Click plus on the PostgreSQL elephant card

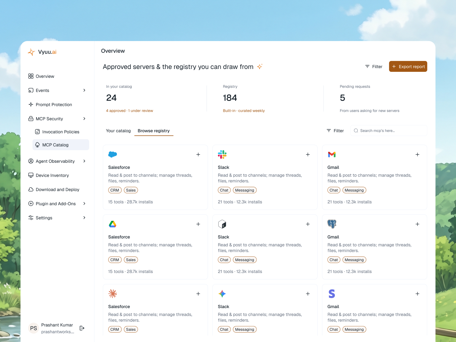pos(418,224)
